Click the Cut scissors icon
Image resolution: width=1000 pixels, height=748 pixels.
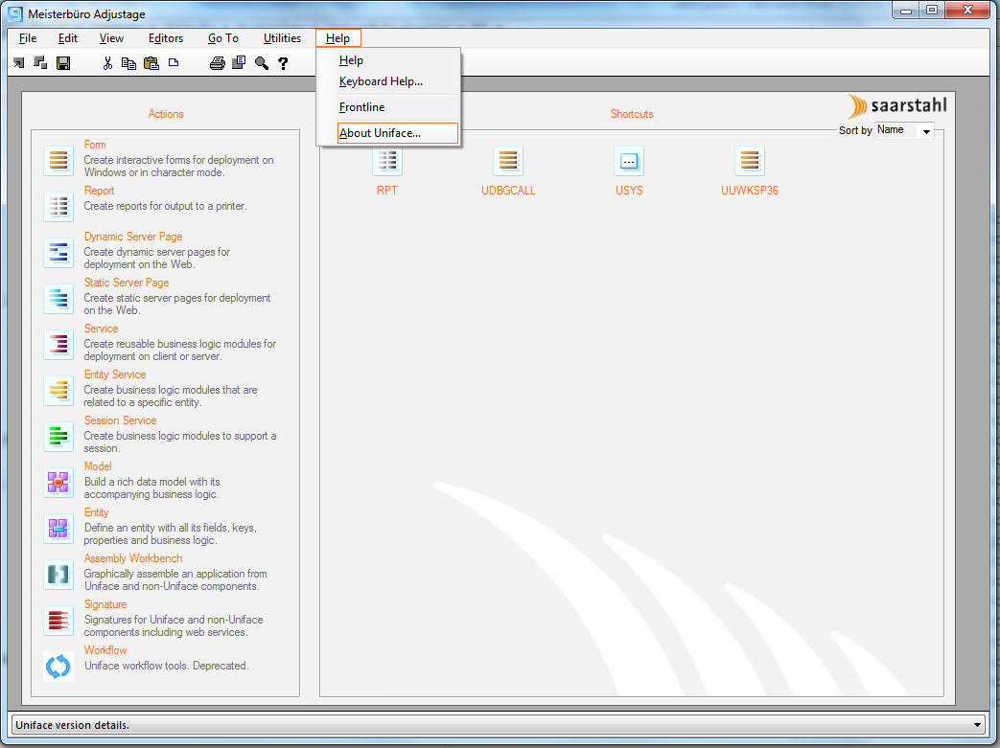[107, 62]
